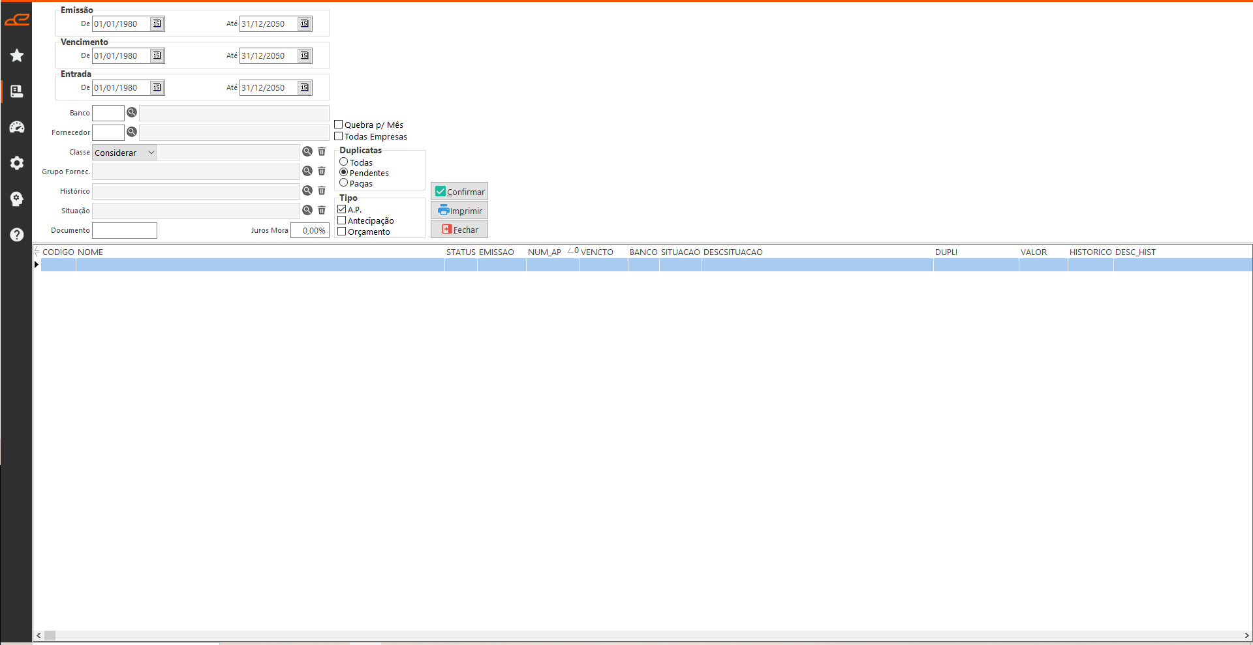Open Histórico search magnifier
1253x645 pixels.
click(307, 191)
